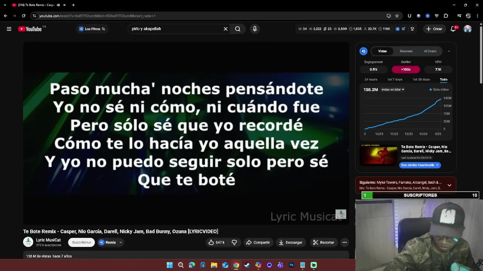The image size is (483, 271).
Task: Click the Crear create button
Action: pos(434,29)
